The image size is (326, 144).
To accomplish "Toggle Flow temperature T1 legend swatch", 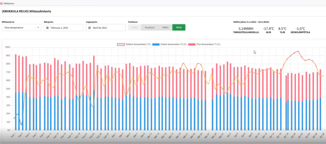I will pos(192,45).
